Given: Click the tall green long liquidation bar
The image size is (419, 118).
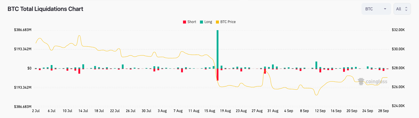Looking at the screenshot, I should (x=217, y=49).
